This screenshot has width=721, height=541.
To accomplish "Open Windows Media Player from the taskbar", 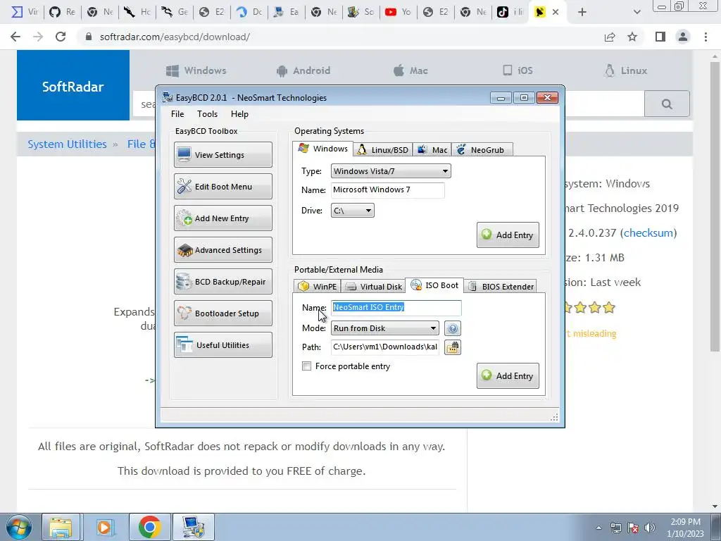I will coord(106,527).
